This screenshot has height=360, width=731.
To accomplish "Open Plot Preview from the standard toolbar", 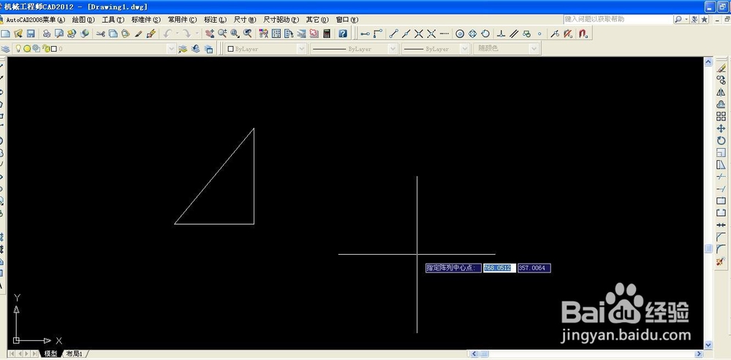I will (59, 34).
